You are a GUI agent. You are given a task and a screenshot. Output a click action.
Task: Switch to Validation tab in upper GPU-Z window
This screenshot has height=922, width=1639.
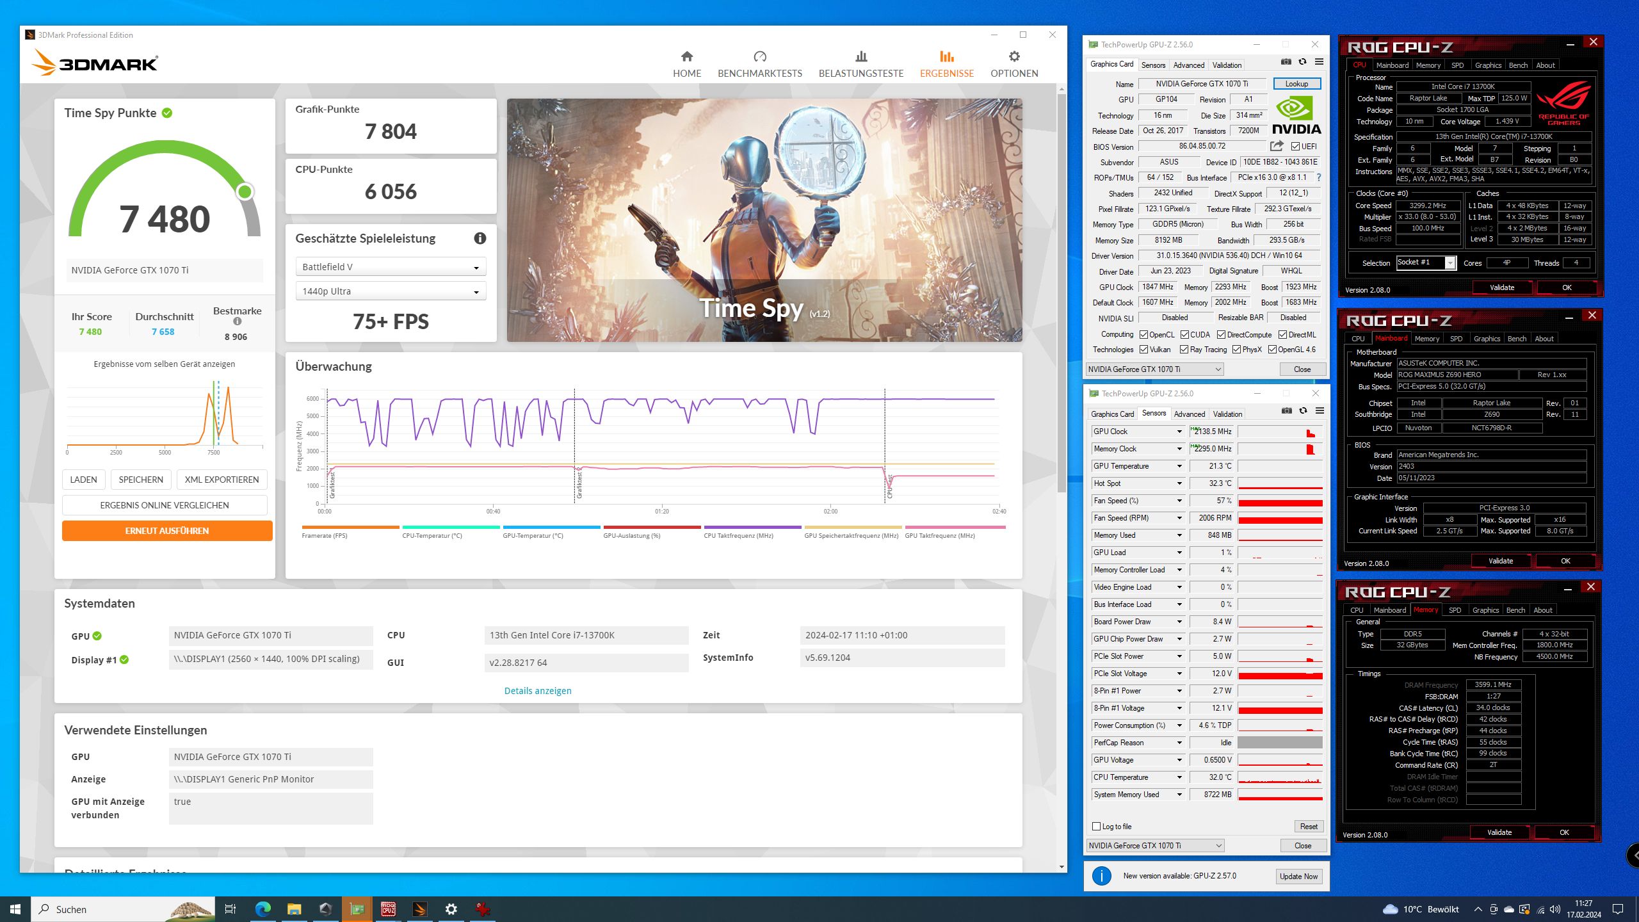pos(1227,65)
